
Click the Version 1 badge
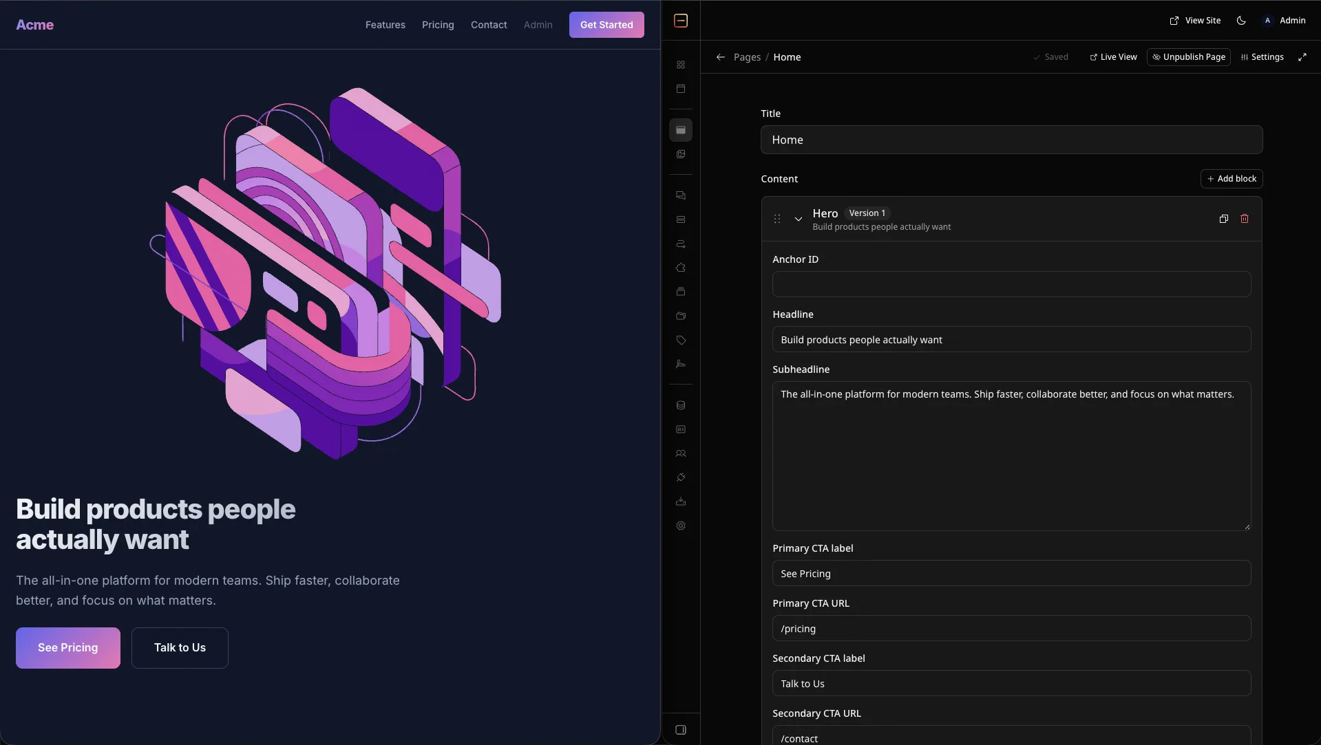867,213
